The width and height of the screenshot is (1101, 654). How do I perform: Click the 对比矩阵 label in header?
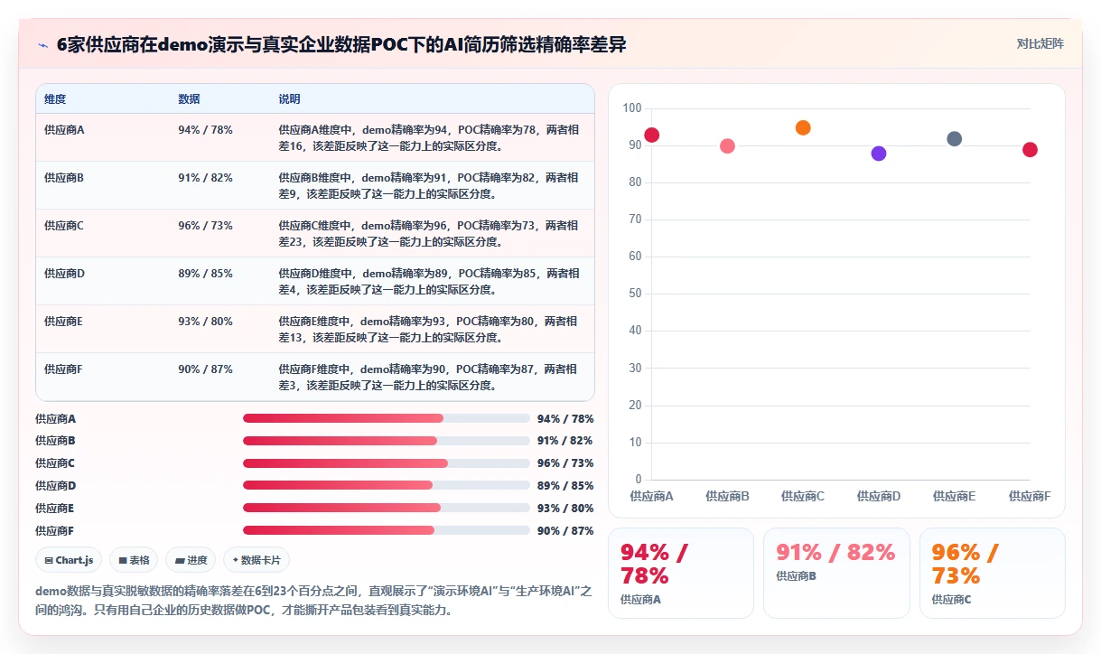click(x=1040, y=43)
